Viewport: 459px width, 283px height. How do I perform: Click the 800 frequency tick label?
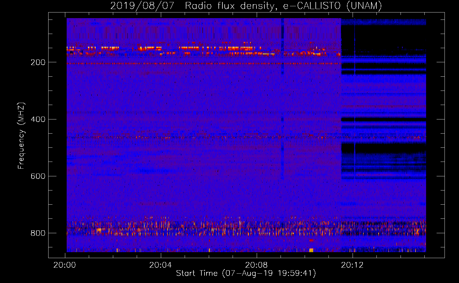(38, 233)
